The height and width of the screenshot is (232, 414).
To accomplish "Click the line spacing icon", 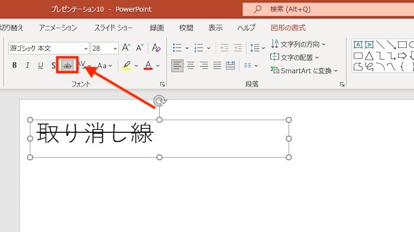I will tap(255, 48).
